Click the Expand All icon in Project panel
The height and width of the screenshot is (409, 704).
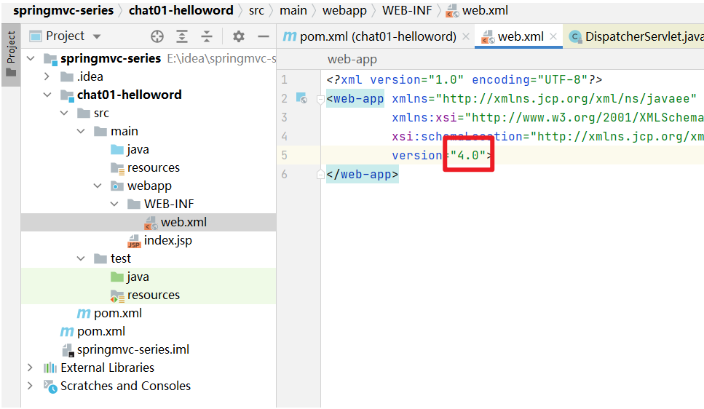182,36
